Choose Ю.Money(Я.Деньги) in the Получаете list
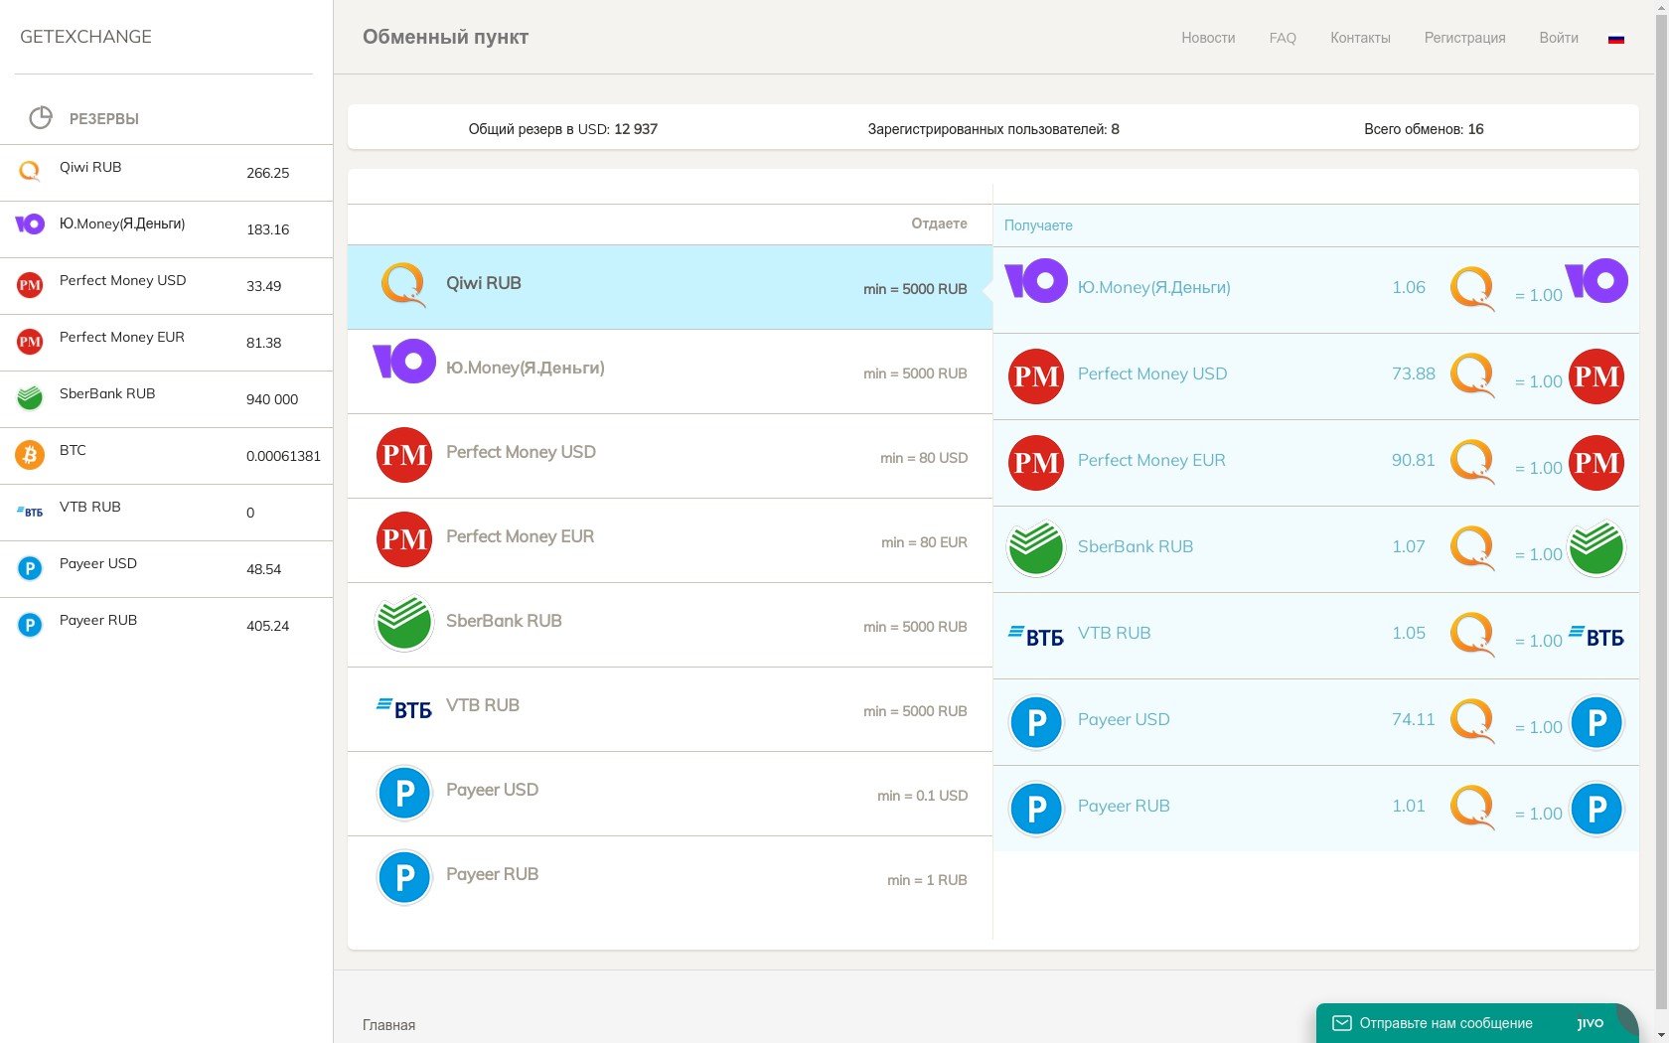Screen dimensions: 1669x1043 click(x=1316, y=290)
